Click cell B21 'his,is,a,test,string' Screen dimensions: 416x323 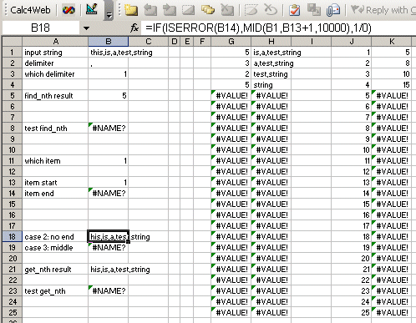pyautogui.click(x=109, y=270)
